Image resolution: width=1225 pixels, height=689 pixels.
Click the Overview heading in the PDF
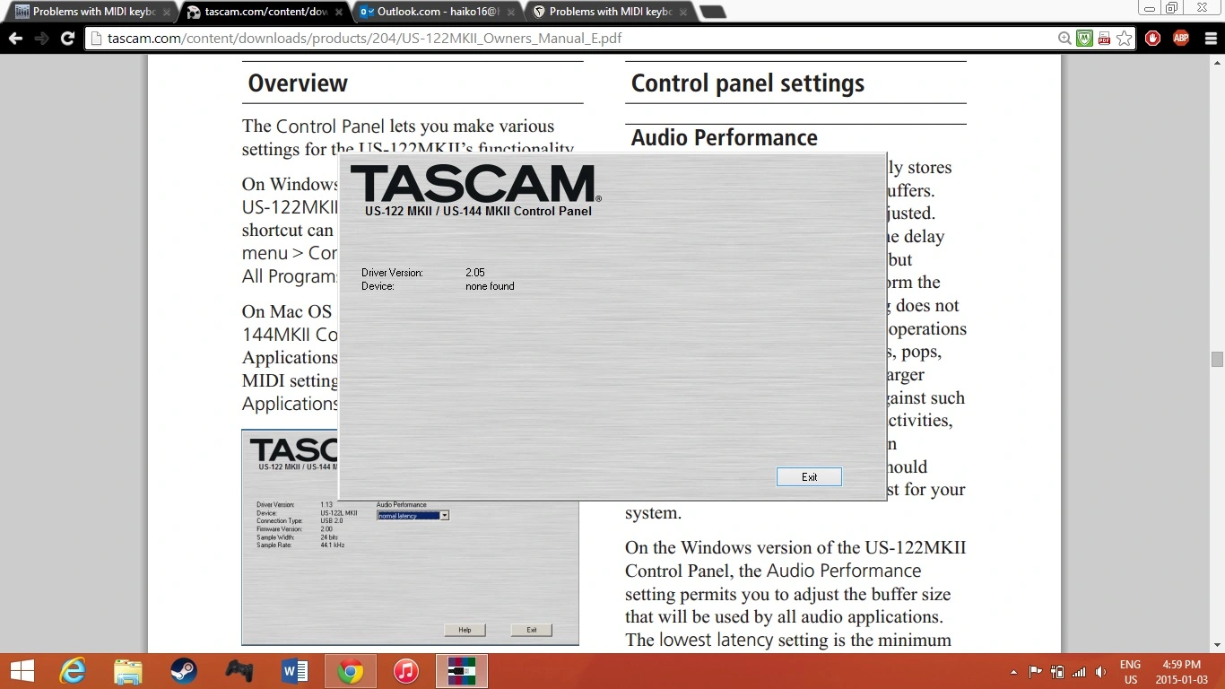pos(298,83)
